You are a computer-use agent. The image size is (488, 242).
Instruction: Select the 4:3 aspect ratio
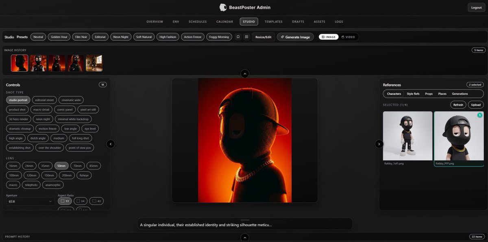click(96, 201)
